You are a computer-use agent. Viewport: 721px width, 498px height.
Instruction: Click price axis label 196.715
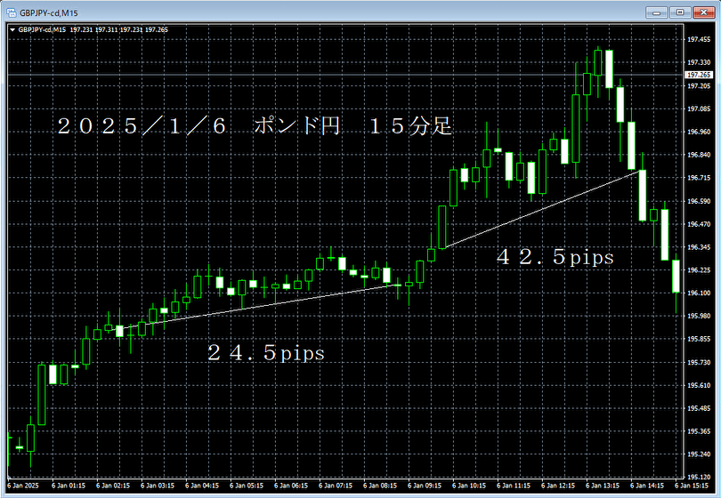click(699, 178)
